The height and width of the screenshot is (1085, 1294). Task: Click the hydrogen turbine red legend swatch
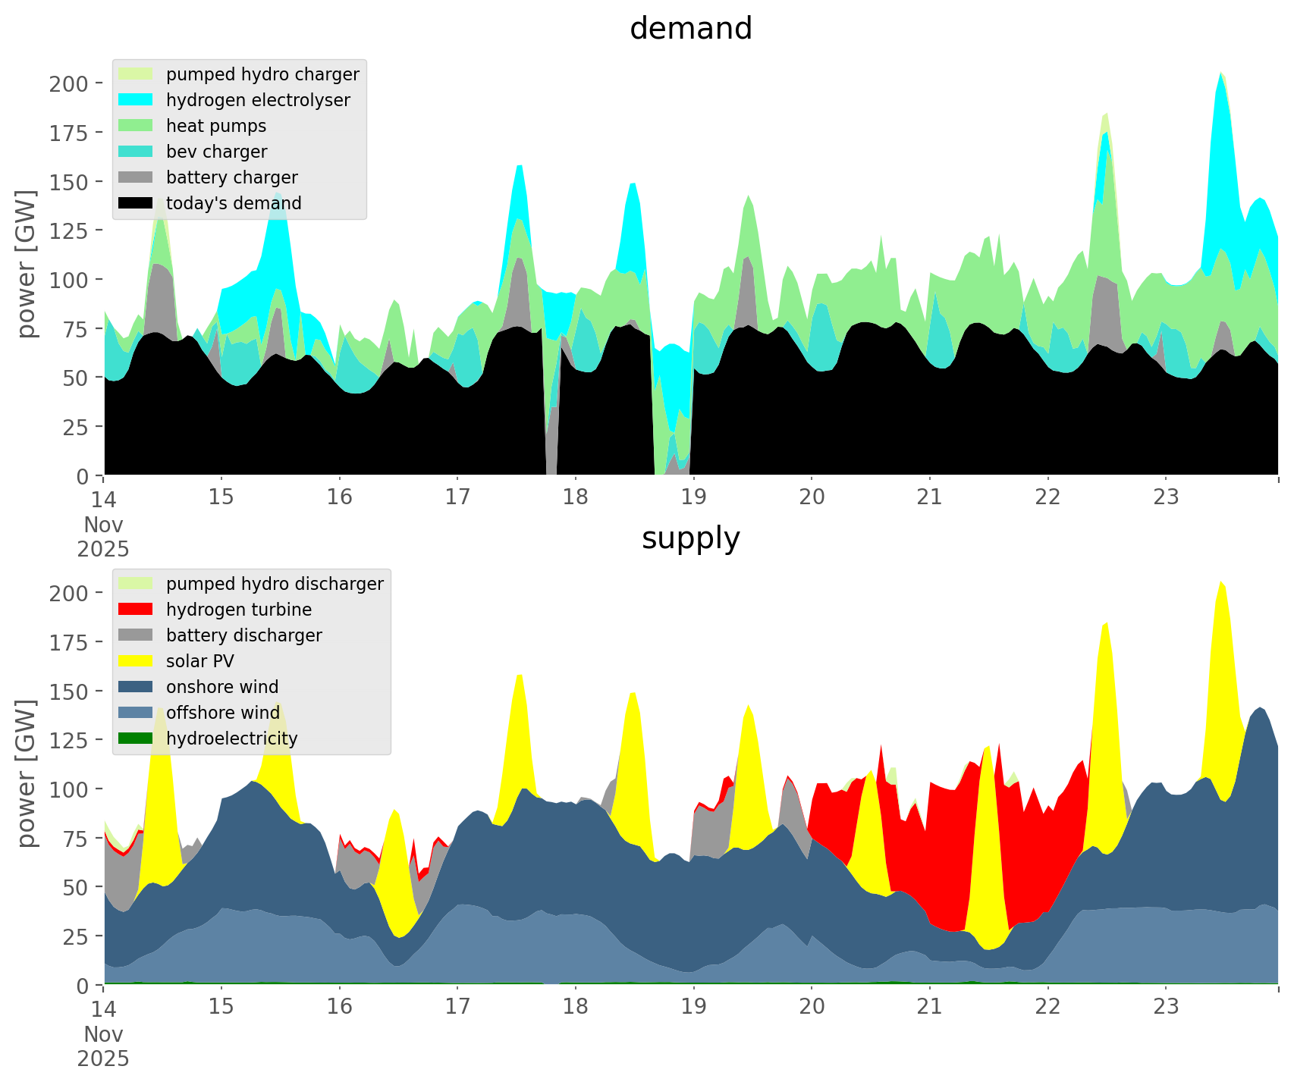click(x=136, y=610)
